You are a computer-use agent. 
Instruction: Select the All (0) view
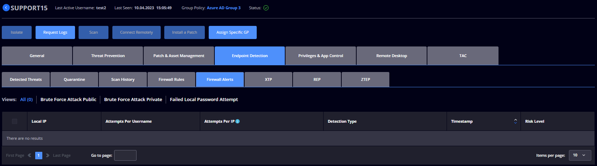[26, 100]
